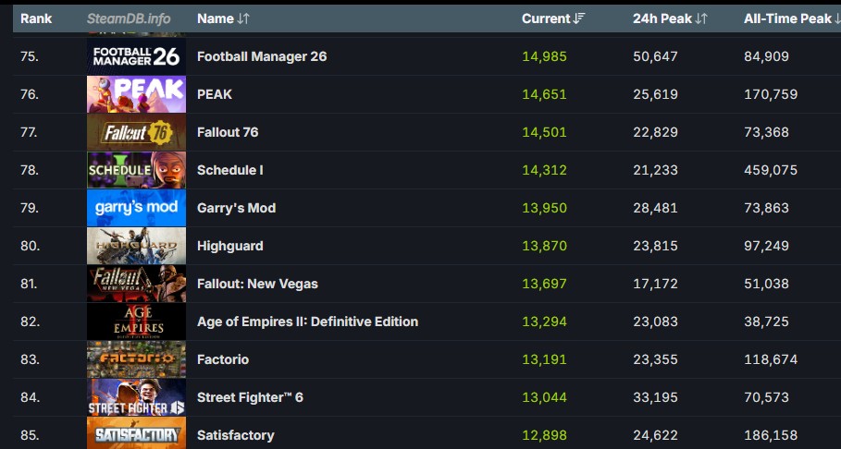Image resolution: width=841 pixels, height=449 pixels.
Task: Sort the table by Name column
Action: (223, 18)
